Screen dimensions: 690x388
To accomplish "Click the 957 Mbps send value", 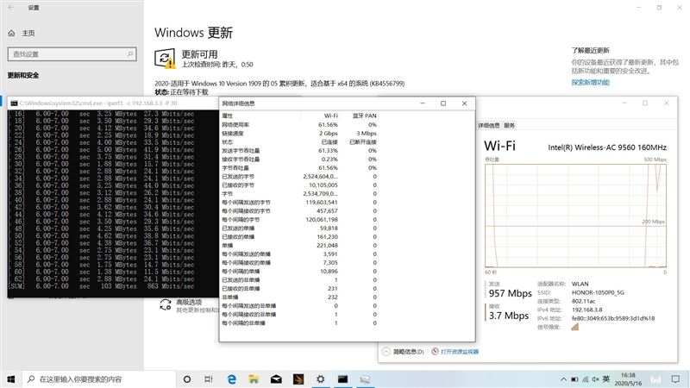I will pos(510,293).
